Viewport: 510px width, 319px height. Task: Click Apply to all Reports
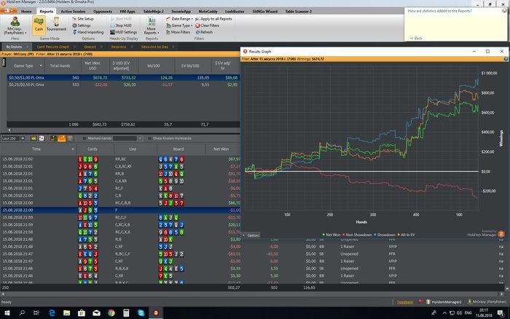(213, 19)
